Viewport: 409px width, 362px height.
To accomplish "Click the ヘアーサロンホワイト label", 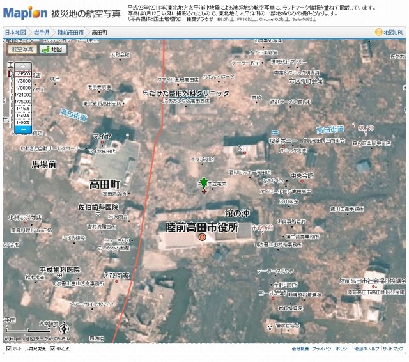I will (x=92, y=304).
